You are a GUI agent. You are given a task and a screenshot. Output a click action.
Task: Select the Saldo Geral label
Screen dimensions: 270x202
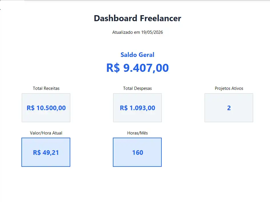[x=137, y=55]
